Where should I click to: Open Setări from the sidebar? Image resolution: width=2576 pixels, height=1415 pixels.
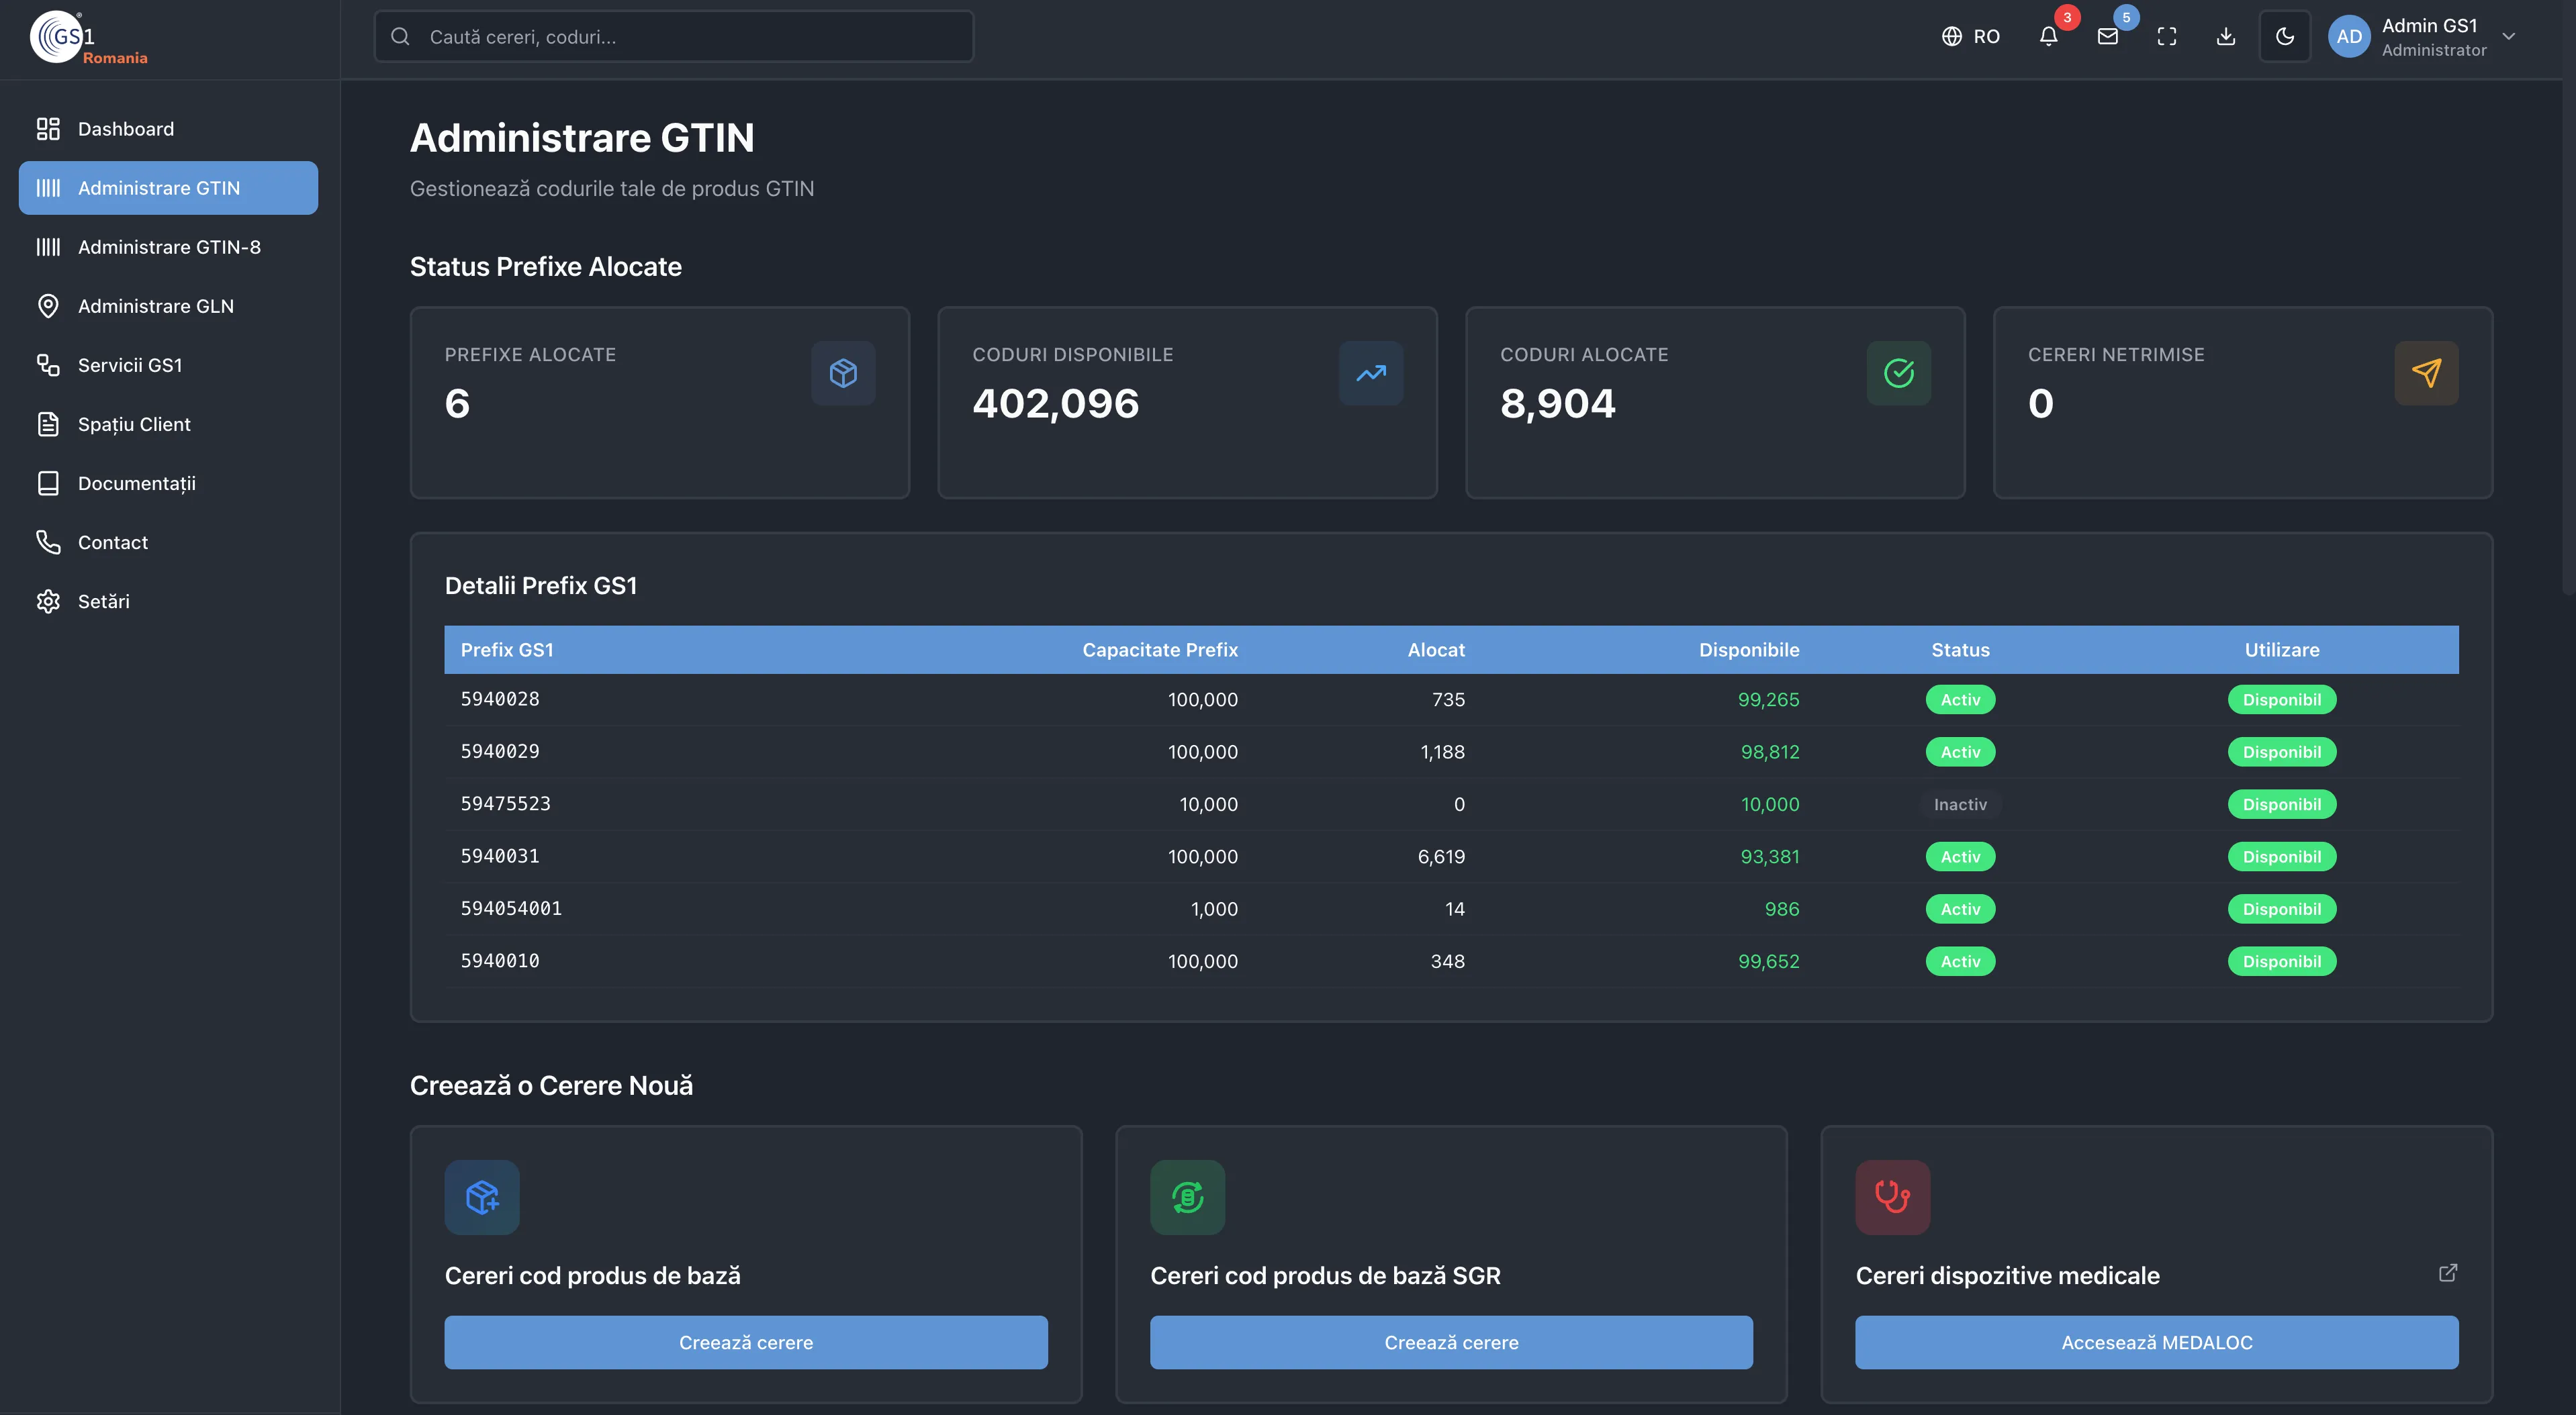coord(103,601)
